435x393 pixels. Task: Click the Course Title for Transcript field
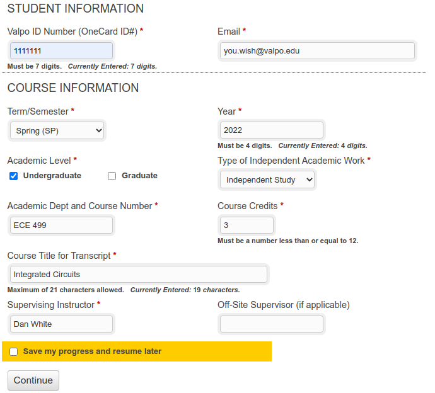pos(139,275)
